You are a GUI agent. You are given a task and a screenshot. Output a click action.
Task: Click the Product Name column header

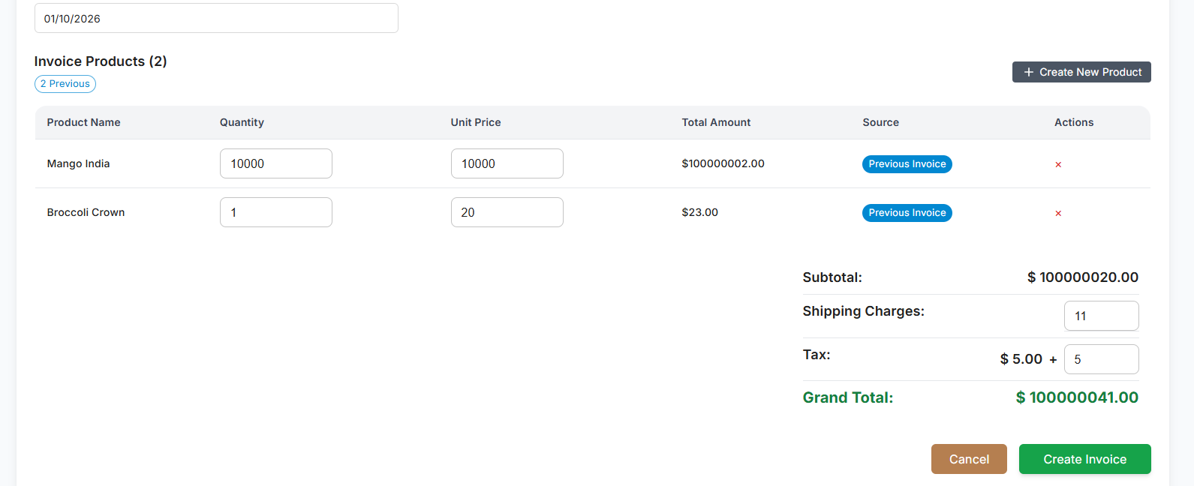[x=83, y=122]
